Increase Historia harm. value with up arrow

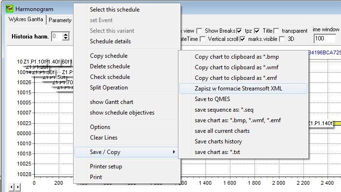[66, 34]
